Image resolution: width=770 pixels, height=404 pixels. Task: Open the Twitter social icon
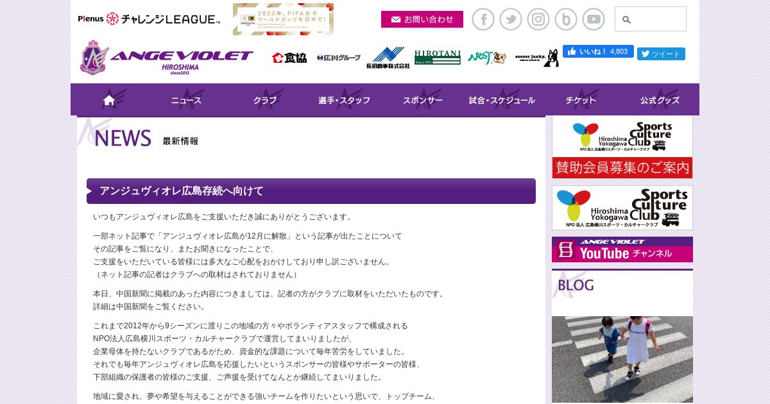(511, 19)
